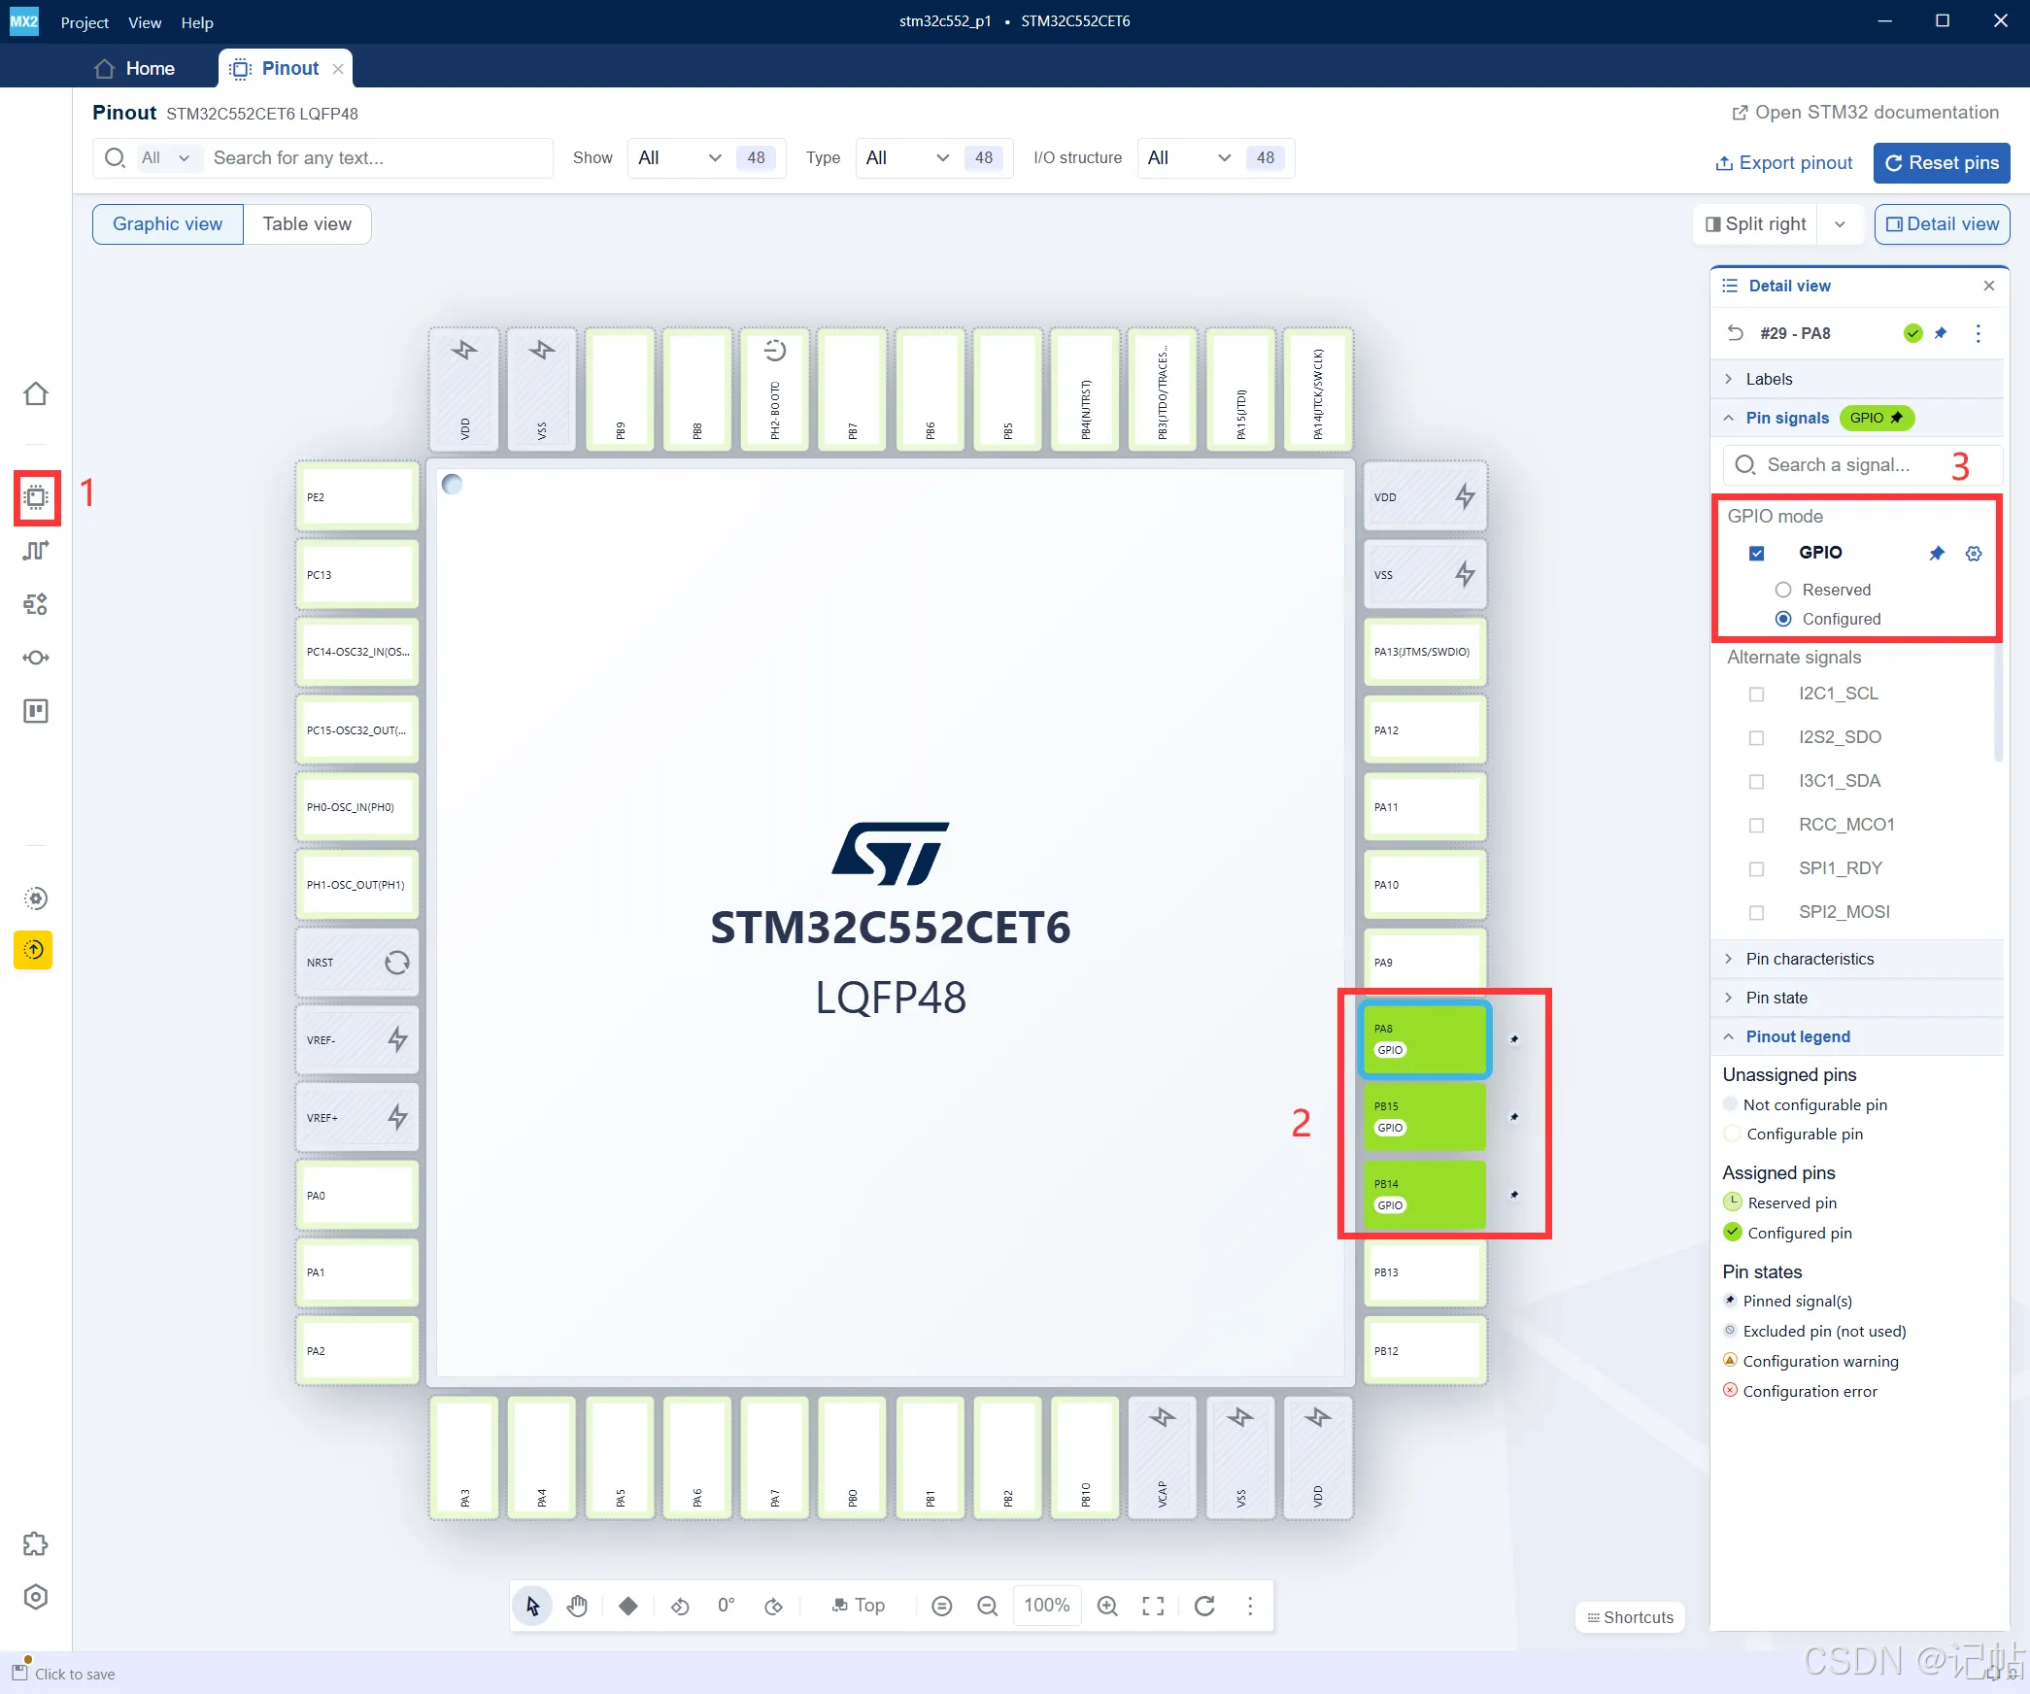Screen dimensions: 2030x1694
Task: Rotate chip view clockwise
Action: point(774,1606)
